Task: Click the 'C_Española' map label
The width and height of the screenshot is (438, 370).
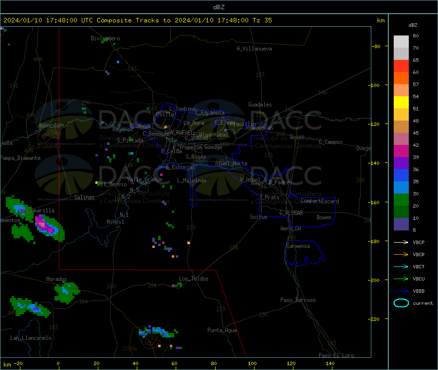Action: tap(210, 113)
